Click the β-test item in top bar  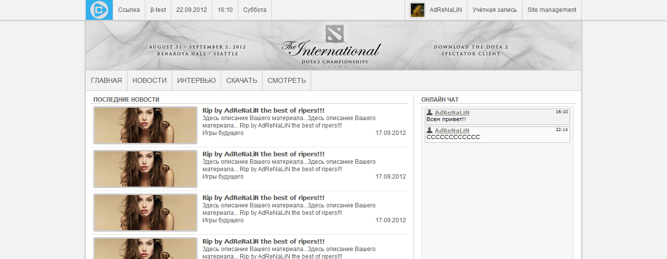point(158,10)
